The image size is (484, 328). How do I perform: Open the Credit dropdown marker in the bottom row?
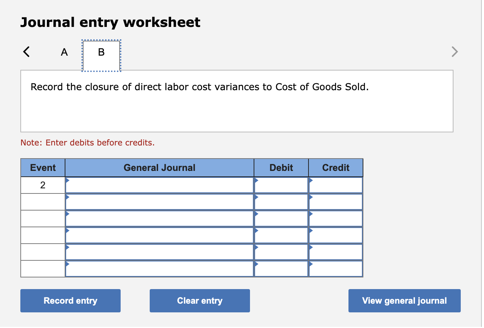[311, 264]
